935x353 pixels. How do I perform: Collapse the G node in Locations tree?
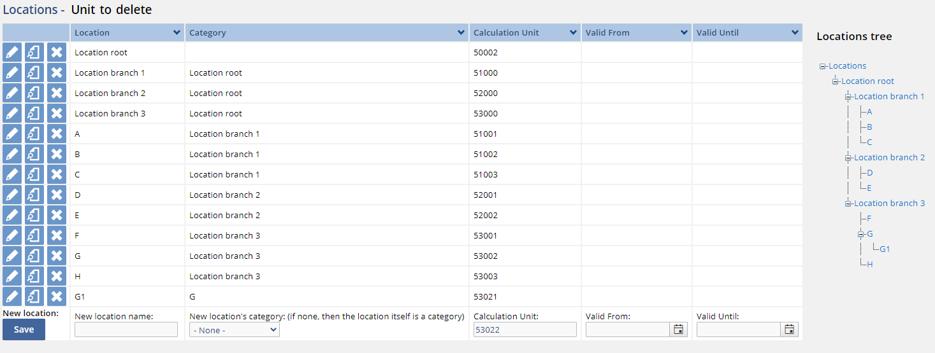[x=860, y=234]
